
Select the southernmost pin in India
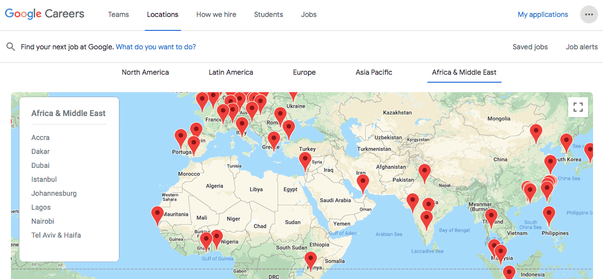coord(426,220)
